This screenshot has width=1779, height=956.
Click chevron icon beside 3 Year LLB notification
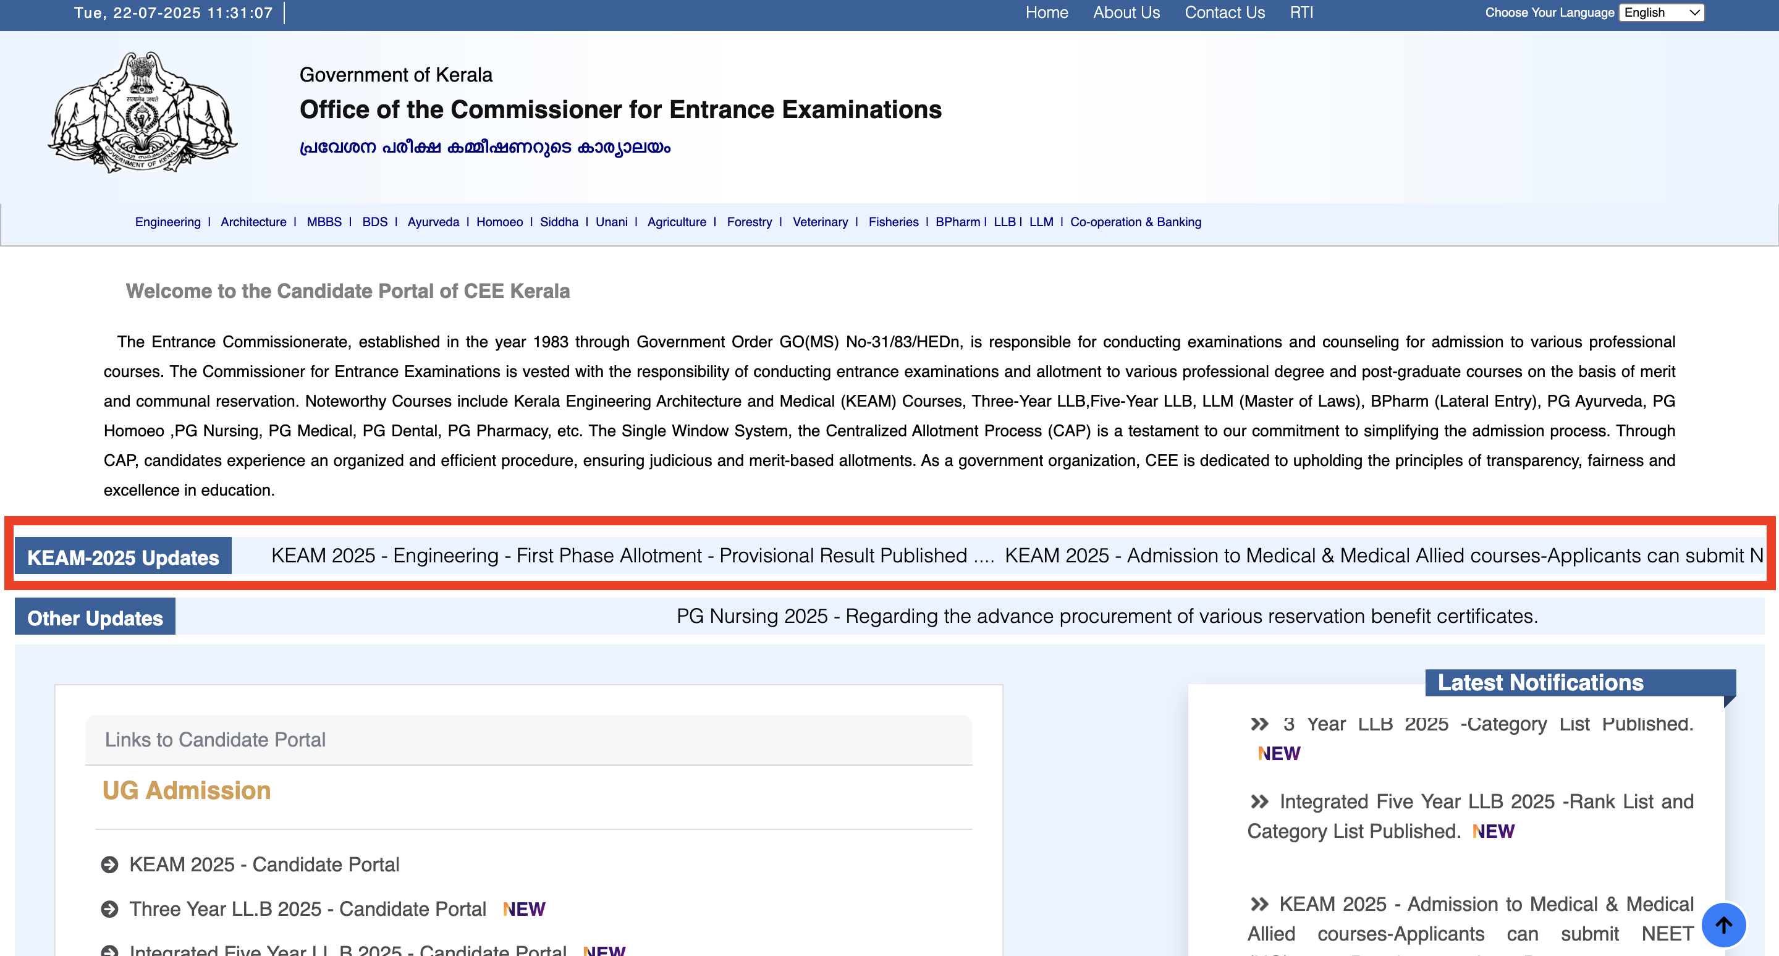(x=1259, y=724)
